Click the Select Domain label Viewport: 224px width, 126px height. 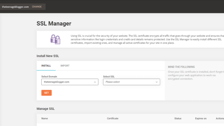point(49,76)
